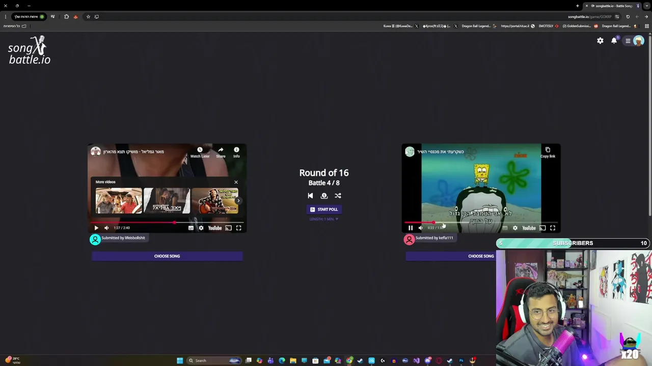The height and width of the screenshot is (366, 652).
Task: Open the hamburger menu
Action: [x=628, y=41]
